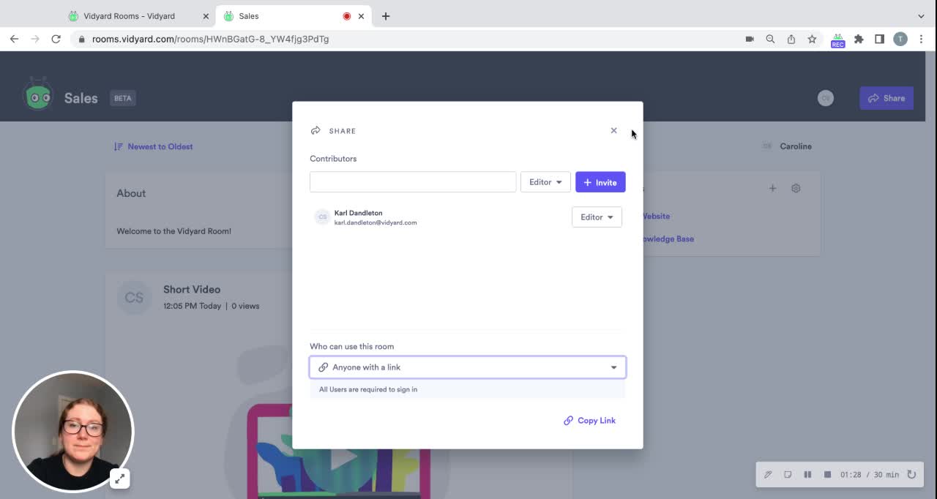Open the Chrome profile T avatar

(x=900, y=39)
